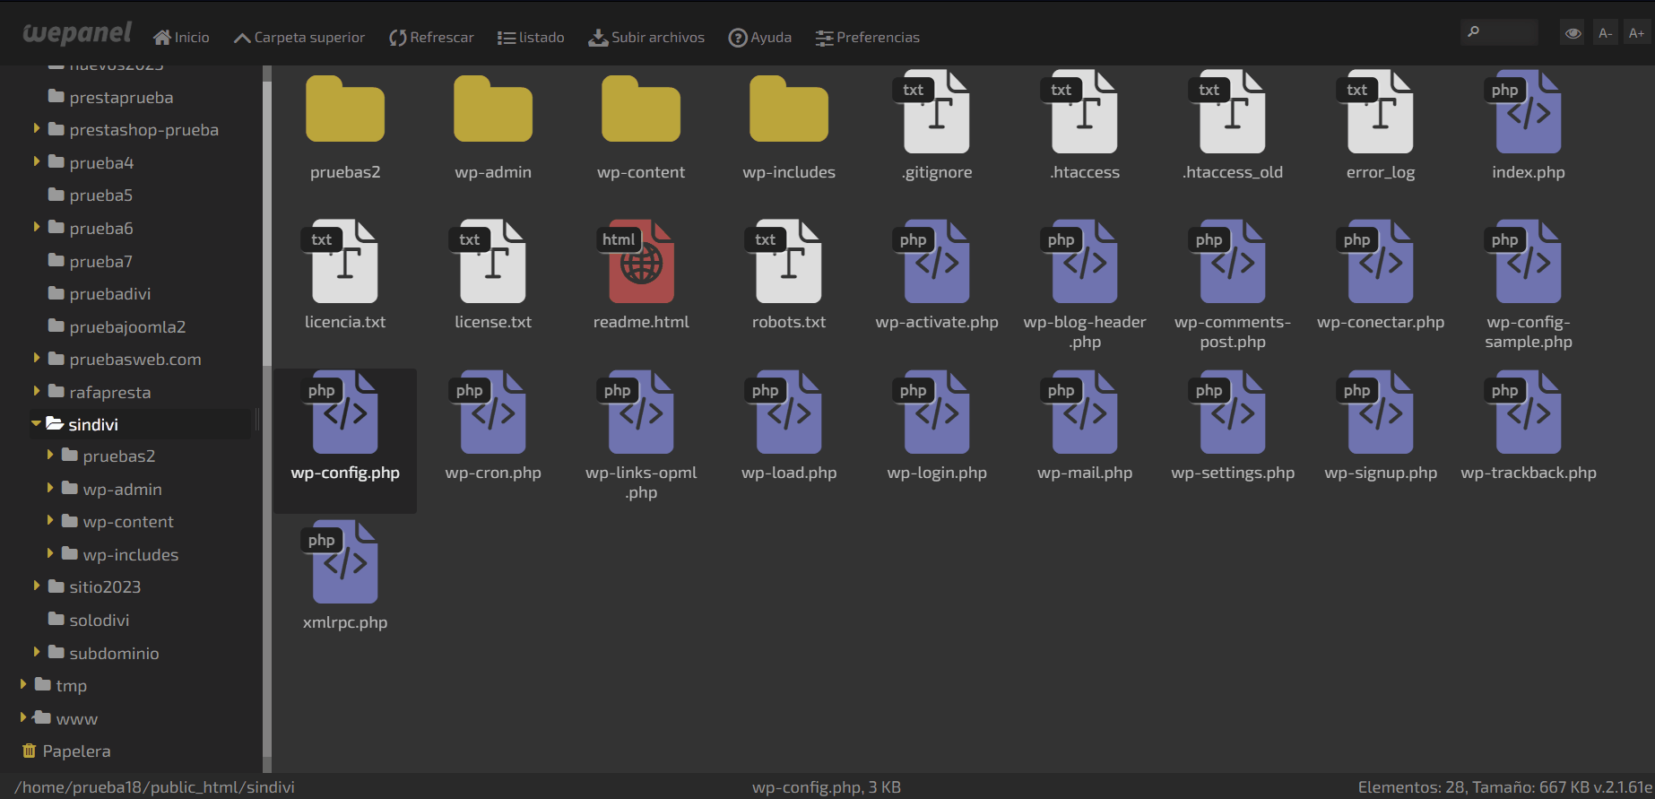Switch to listado view
The height and width of the screenshot is (799, 1655).
[531, 38]
